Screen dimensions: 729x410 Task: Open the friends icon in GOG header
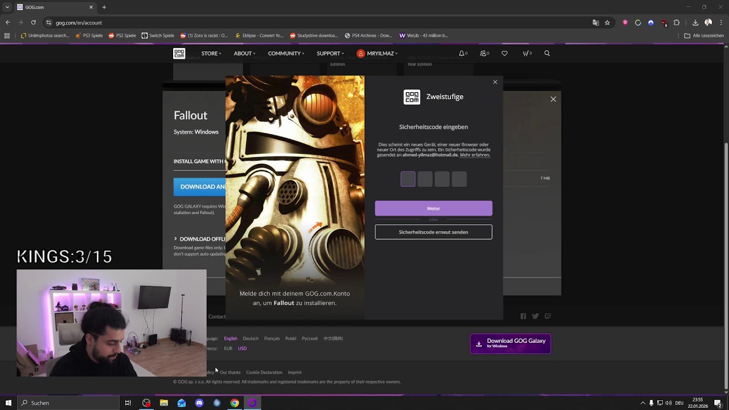tap(484, 54)
